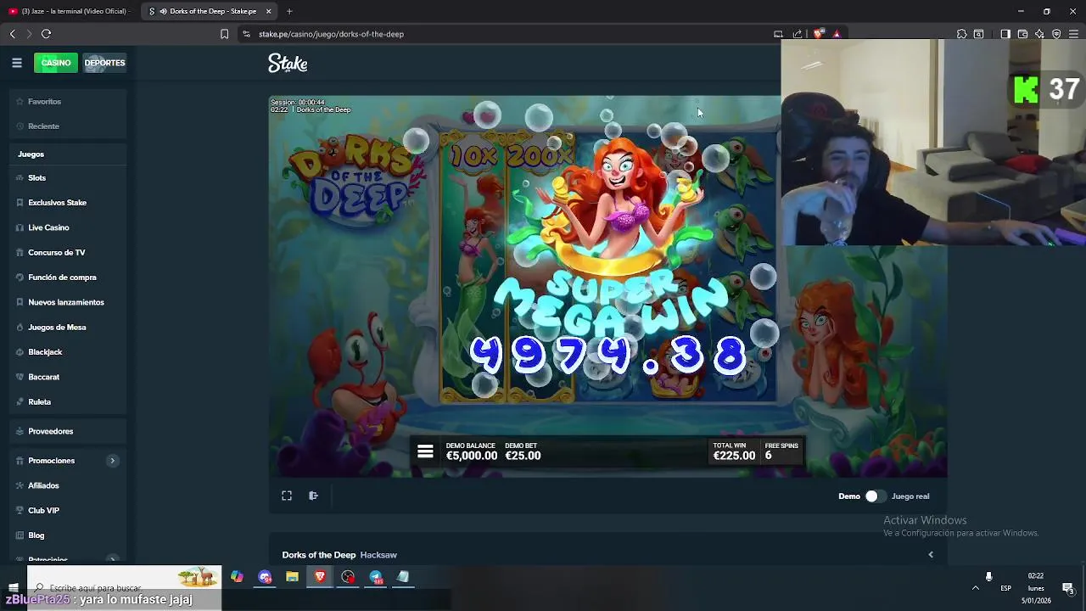The height and width of the screenshot is (611, 1086).
Task: Open the Windows Start menu
Action: click(13, 587)
